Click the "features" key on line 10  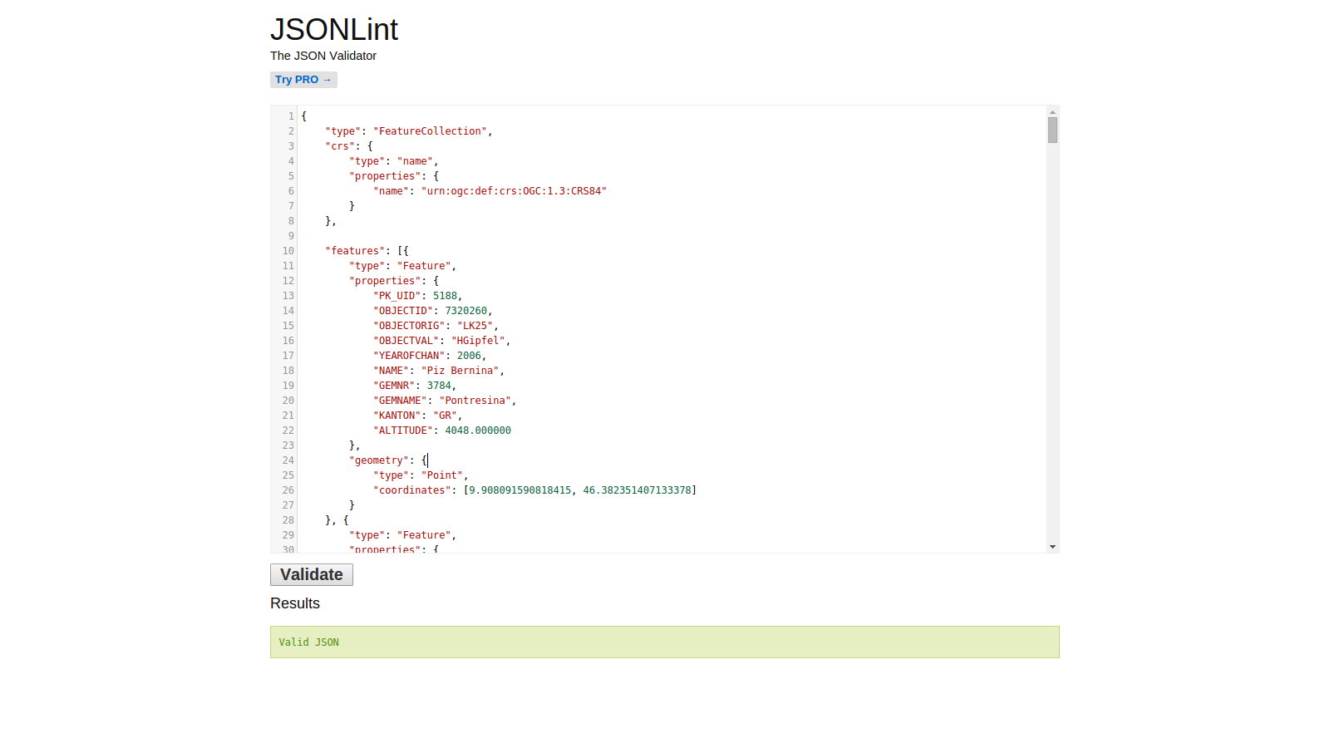pyautogui.click(x=355, y=251)
